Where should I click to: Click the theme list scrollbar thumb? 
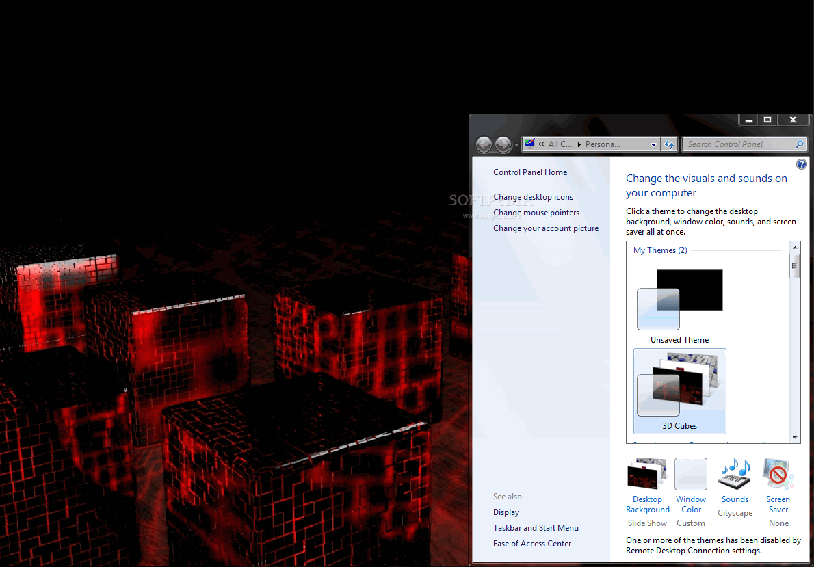(795, 266)
